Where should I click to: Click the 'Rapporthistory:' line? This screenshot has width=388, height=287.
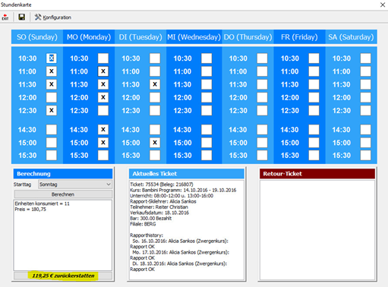[x=147, y=235]
